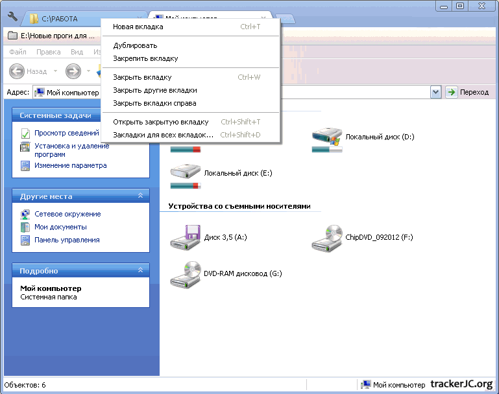Open the Back button history dropdown

[55, 71]
